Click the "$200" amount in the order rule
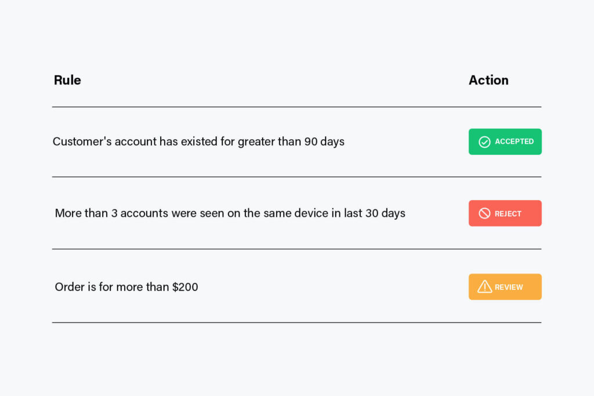The image size is (594, 396). click(185, 287)
